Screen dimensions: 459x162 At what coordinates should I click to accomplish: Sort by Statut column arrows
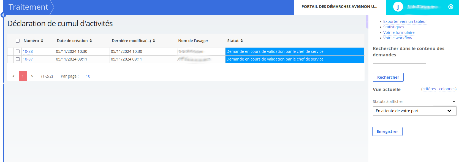click(x=242, y=41)
